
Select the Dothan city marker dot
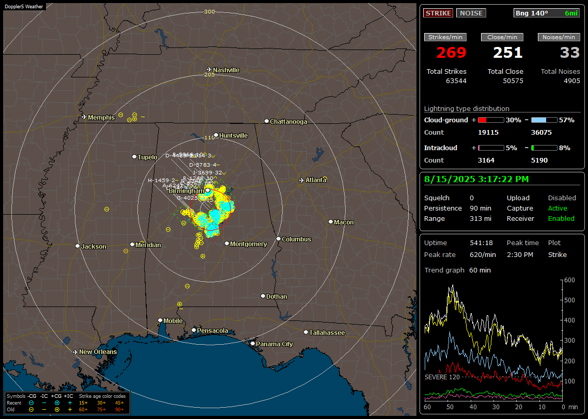(263, 296)
